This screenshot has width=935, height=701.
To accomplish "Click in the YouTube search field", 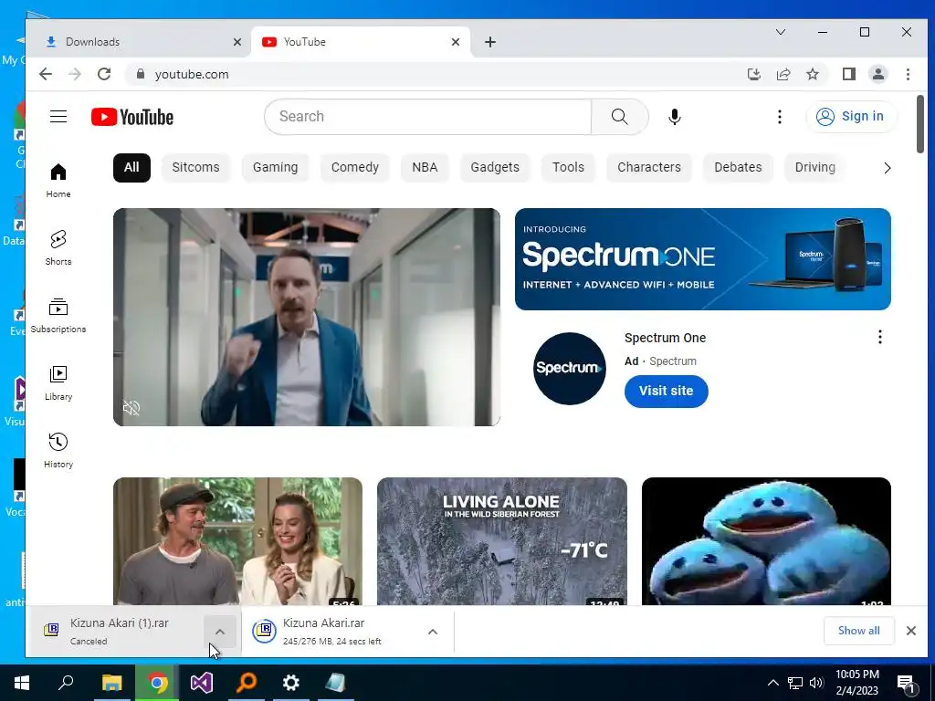I will [x=427, y=116].
